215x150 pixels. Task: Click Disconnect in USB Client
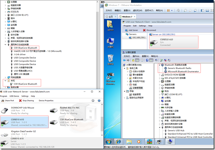pos(150,30)
